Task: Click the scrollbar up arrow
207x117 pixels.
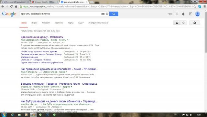Action: 206,10
